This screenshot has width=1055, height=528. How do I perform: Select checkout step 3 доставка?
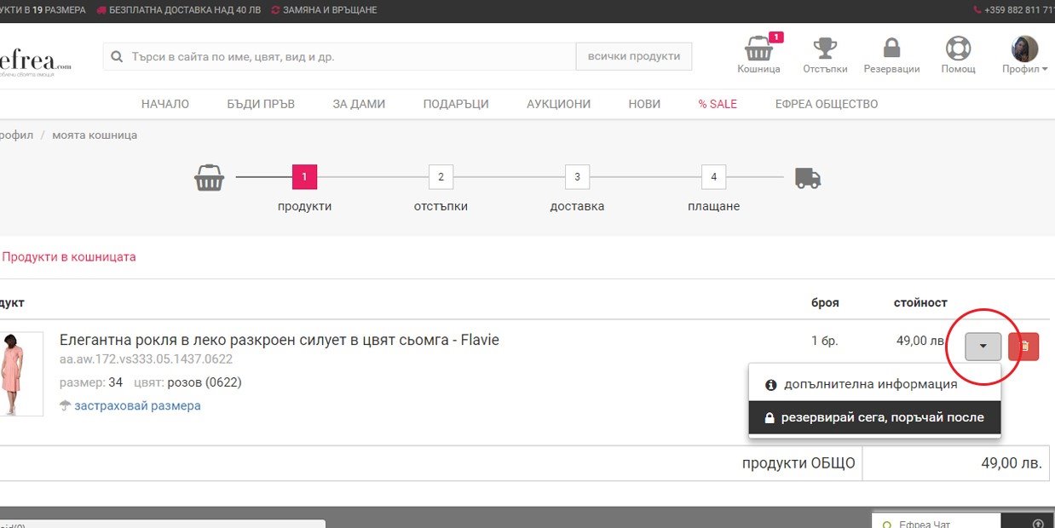577,177
